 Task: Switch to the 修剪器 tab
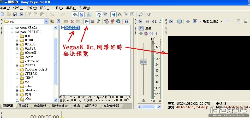pyautogui.click(x=23, y=106)
